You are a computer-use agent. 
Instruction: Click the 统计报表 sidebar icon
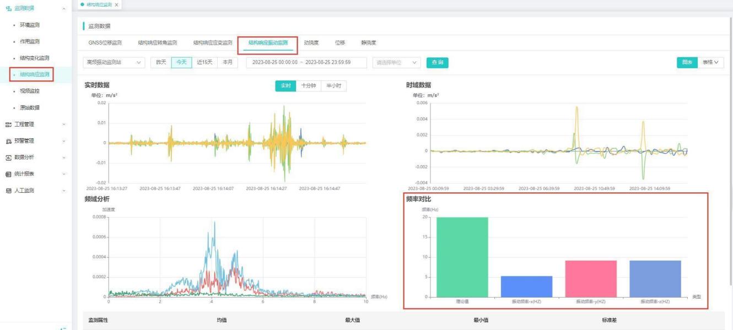pyautogui.click(x=8, y=174)
